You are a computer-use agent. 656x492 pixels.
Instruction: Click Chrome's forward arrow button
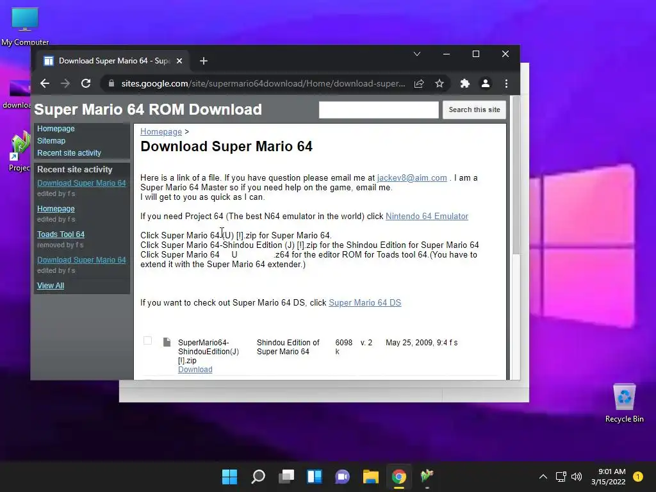tap(65, 83)
